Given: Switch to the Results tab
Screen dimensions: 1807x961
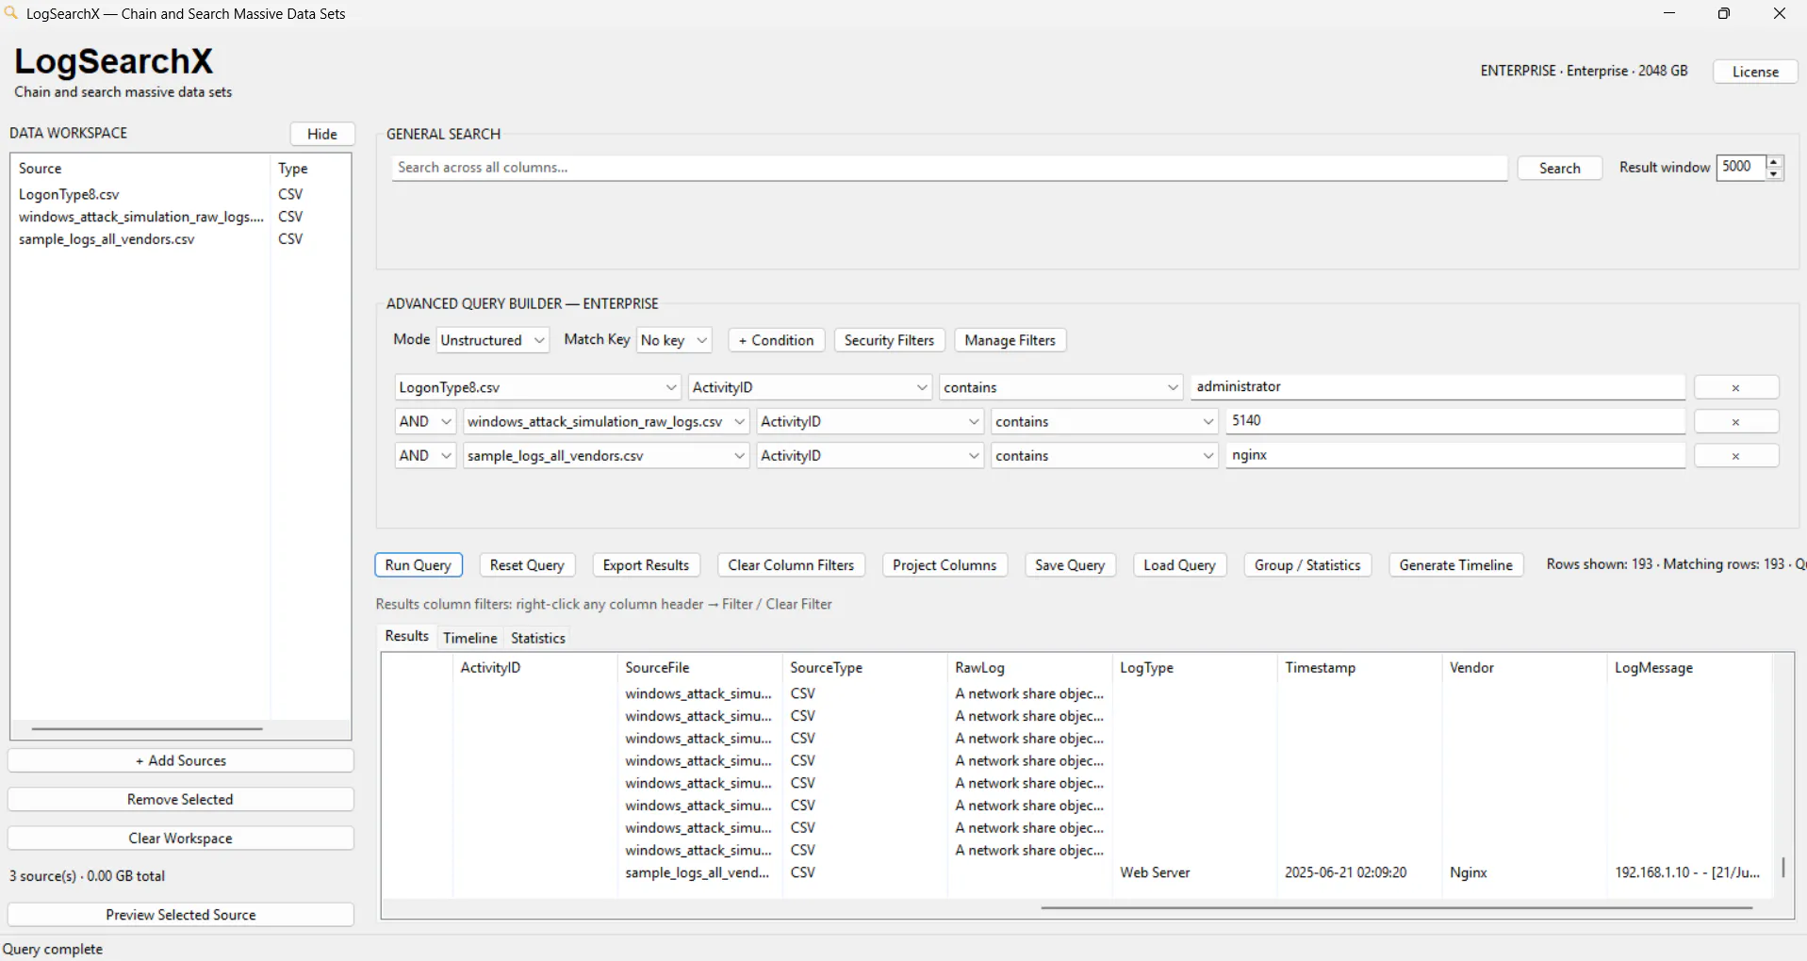Looking at the screenshot, I should coord(406,636).
